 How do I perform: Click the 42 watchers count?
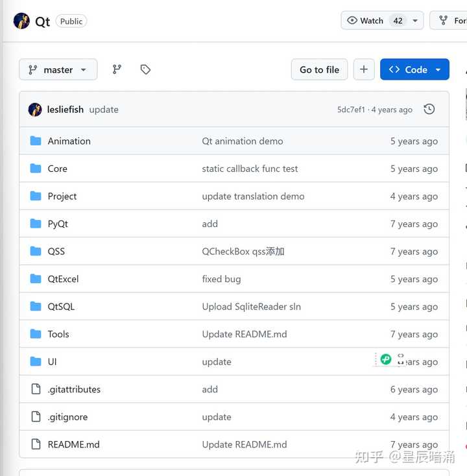(398, 21)
